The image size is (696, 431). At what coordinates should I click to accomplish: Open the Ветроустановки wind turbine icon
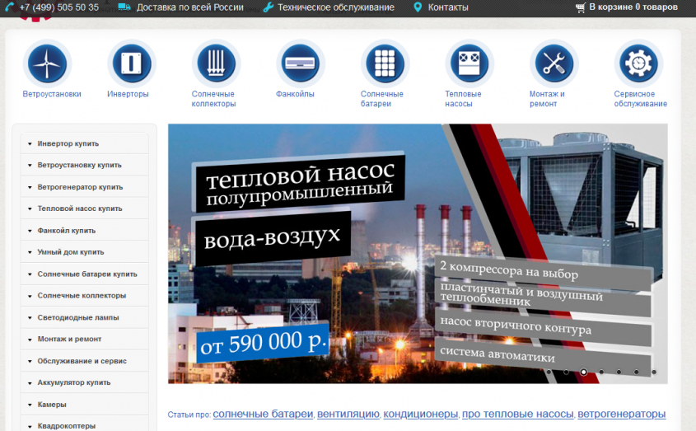(x=47, y=64)
